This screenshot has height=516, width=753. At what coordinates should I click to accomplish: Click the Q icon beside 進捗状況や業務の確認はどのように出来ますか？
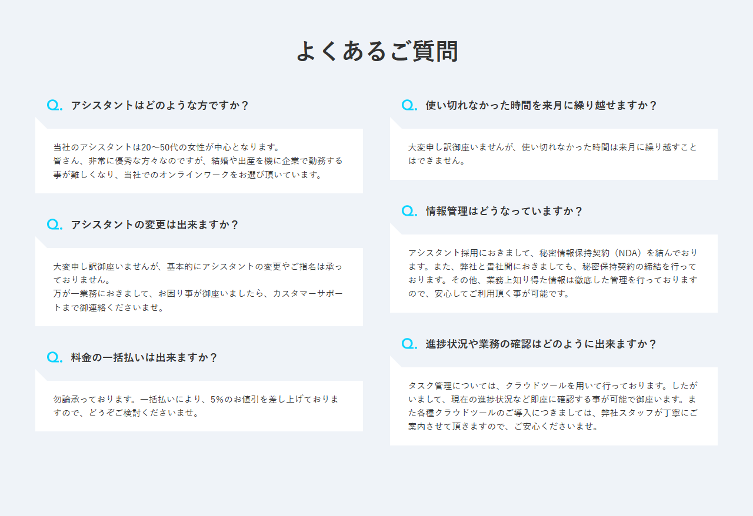(409, 344)
